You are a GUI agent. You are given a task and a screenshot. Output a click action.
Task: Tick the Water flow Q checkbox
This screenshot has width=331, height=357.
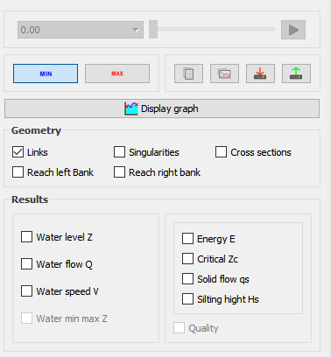tap(26, 264)
